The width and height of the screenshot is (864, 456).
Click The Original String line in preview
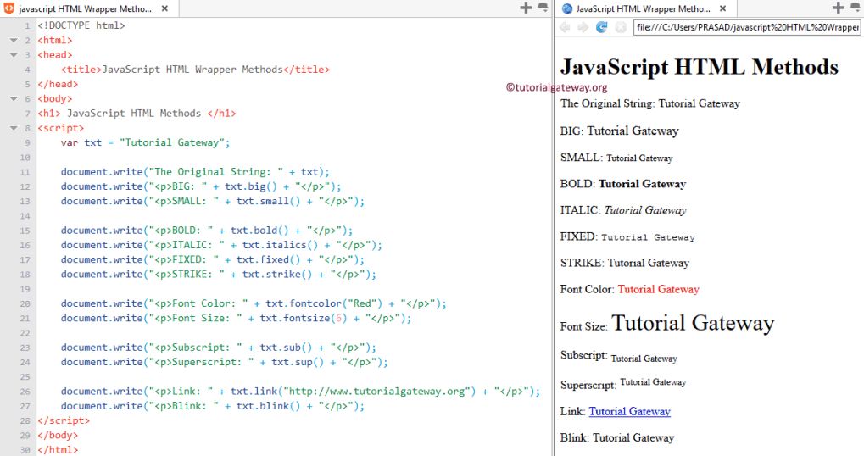pyautogui.click(x=650, y=103)
